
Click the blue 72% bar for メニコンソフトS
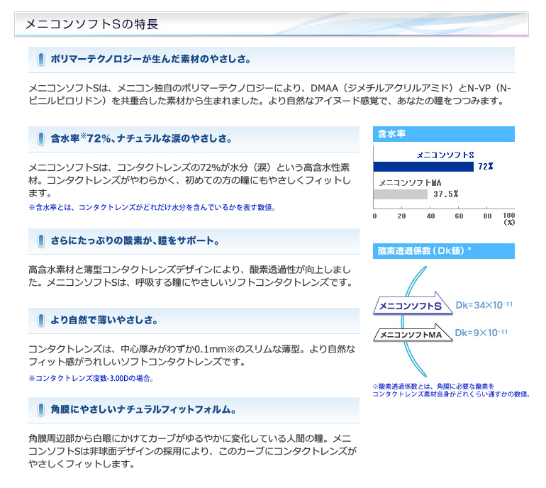coord(423,167)
